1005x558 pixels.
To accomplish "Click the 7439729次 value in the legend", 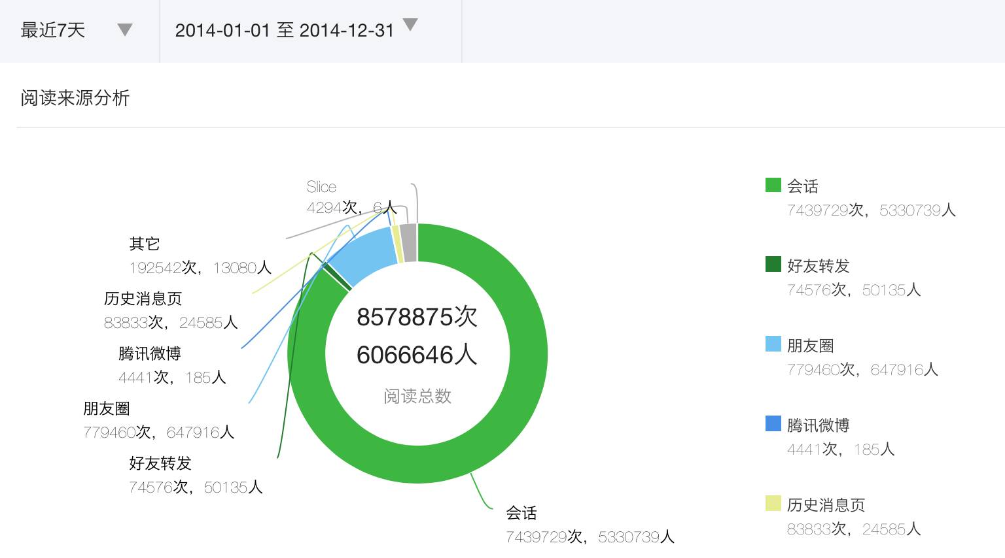I will pos(824,210).
